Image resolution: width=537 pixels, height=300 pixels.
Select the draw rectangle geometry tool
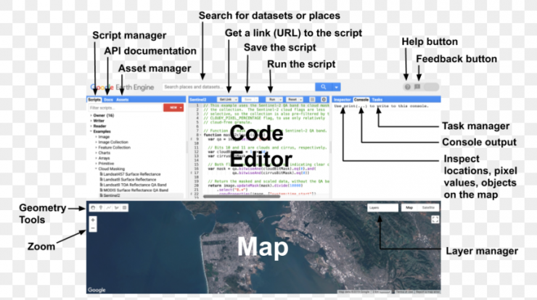point(124,208)
